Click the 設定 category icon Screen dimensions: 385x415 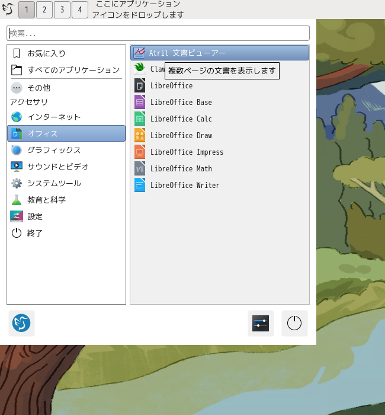[x=17, y=216]
